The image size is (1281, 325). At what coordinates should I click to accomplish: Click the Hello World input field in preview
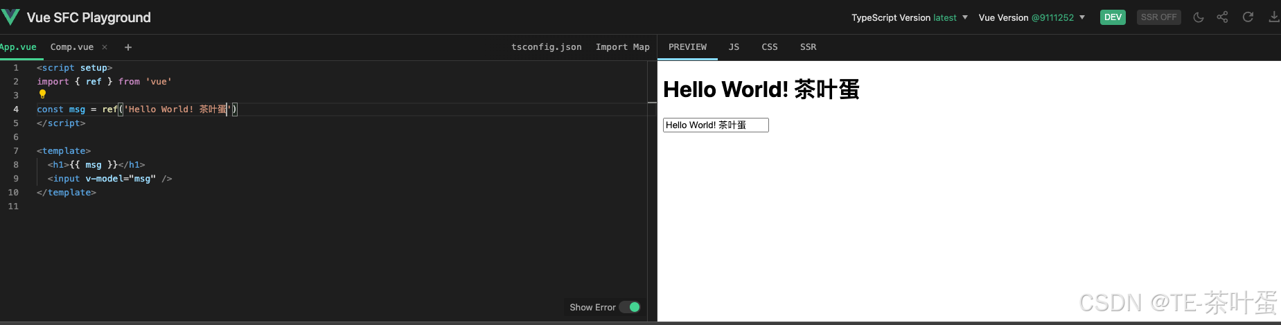pyautogui.click(x=716, y=125)
